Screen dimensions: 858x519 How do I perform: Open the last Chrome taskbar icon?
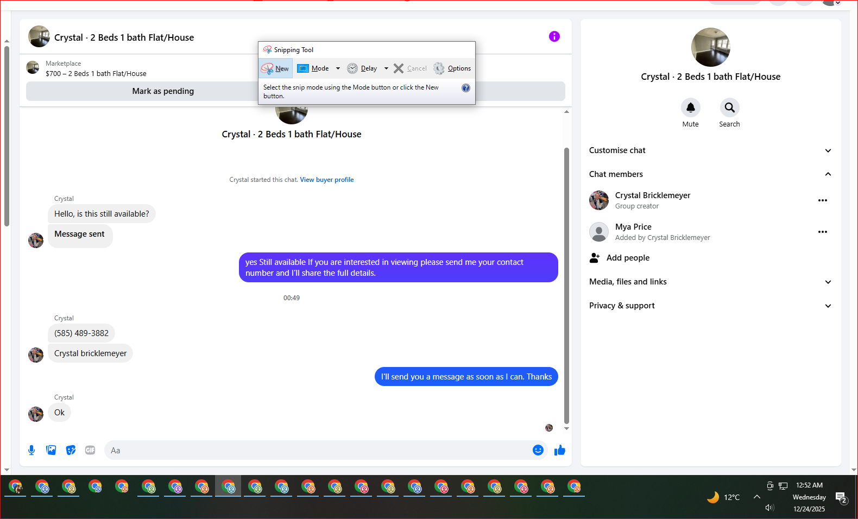[574, 487]
